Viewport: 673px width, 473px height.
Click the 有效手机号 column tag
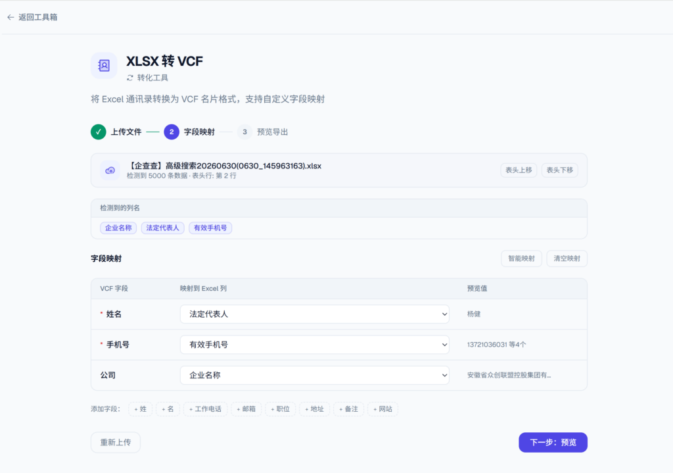210,228
